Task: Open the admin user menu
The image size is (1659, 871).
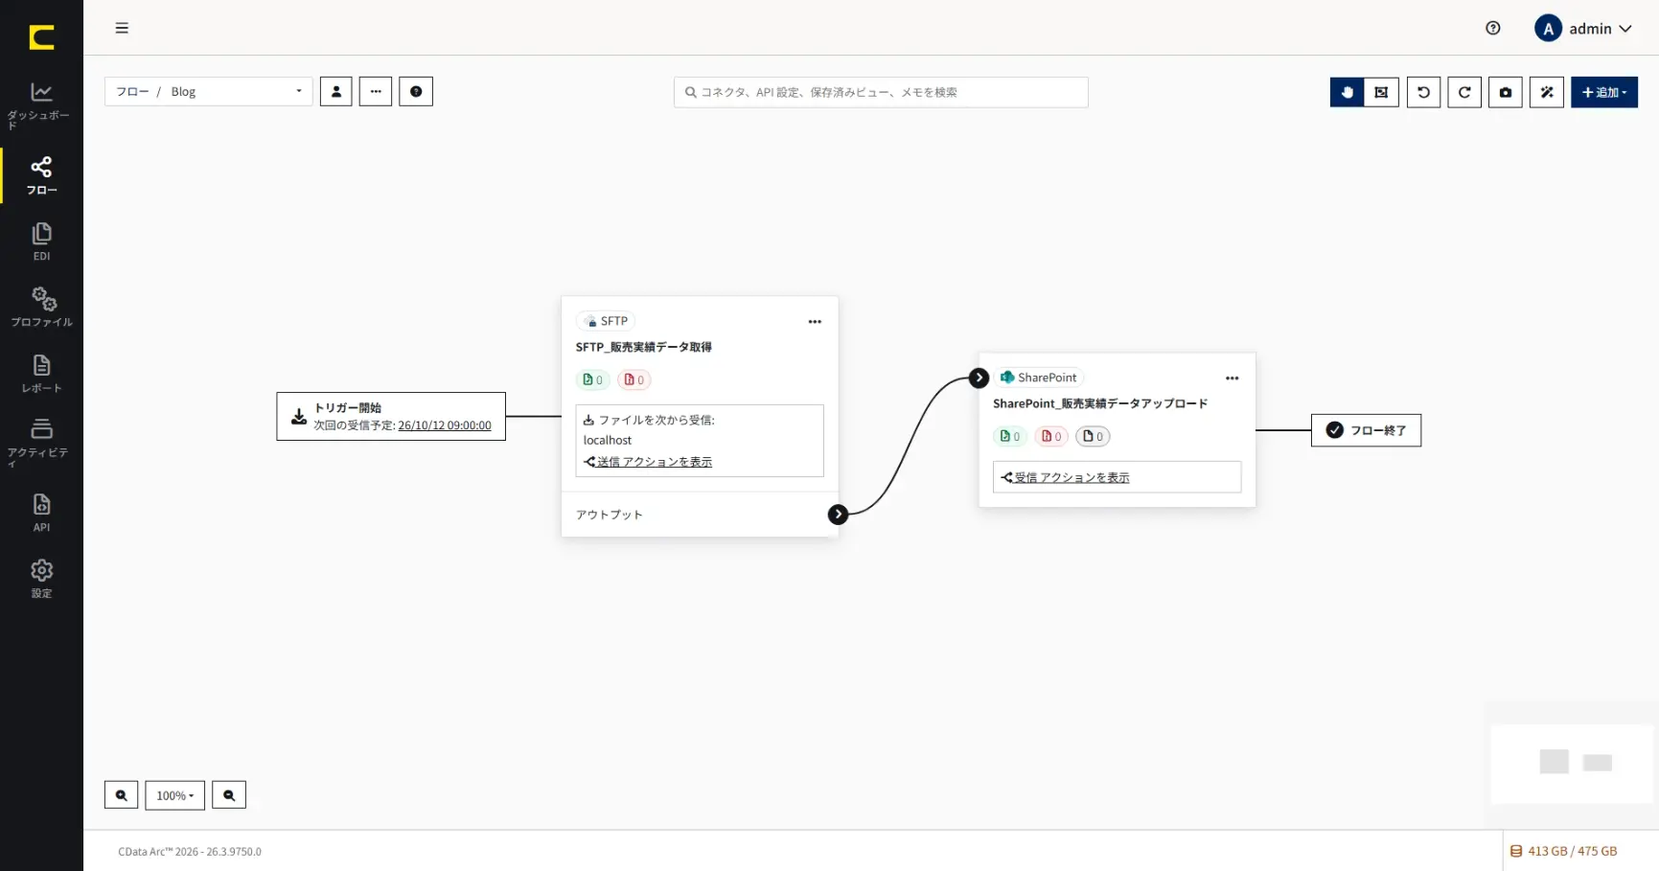Action: point(1583,29)
